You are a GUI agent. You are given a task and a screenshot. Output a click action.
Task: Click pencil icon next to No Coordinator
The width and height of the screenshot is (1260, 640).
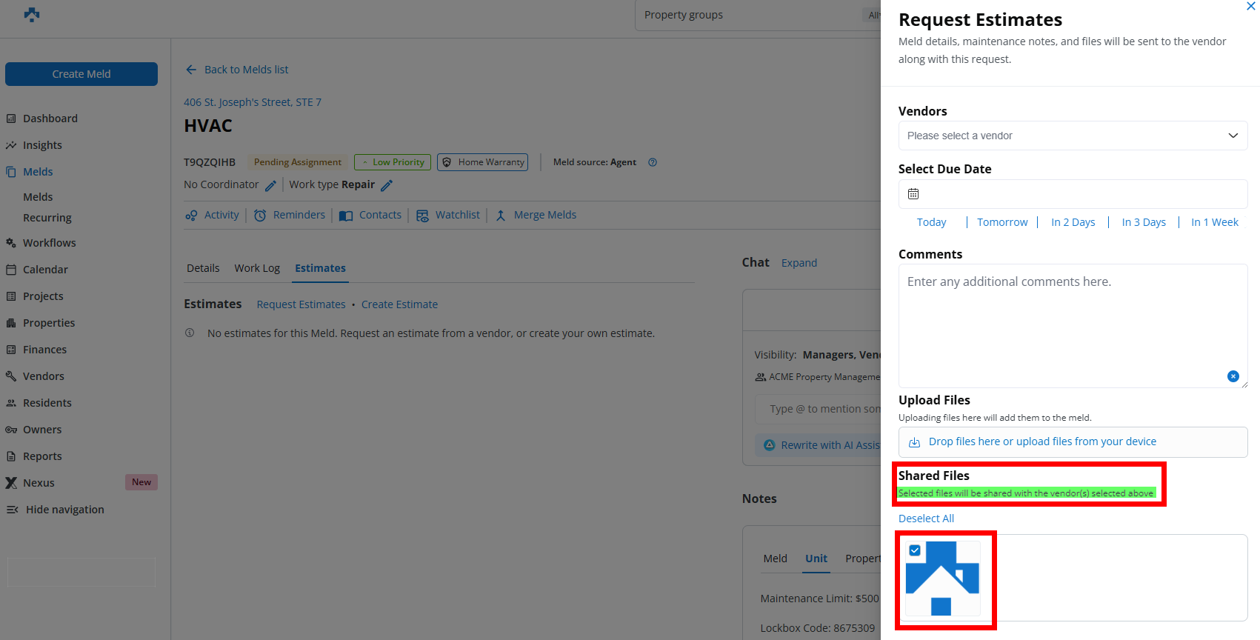(270, 185)
